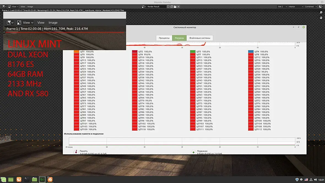
Task: Click the Системный монитор window title
Action: [x=185, y=27]
